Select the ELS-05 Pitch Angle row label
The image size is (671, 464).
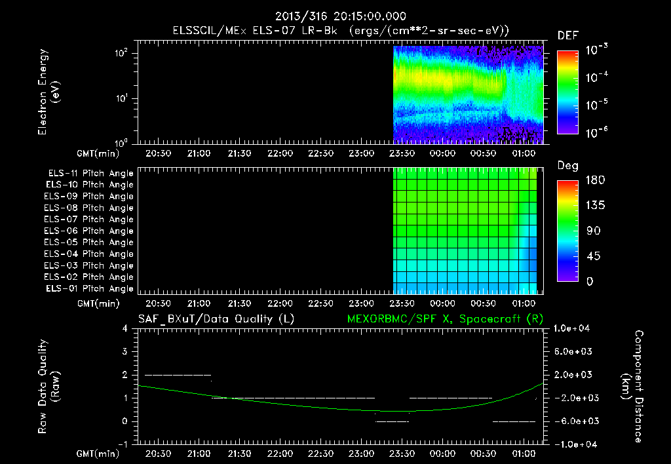pyautogui.click(x=88, y=242)
